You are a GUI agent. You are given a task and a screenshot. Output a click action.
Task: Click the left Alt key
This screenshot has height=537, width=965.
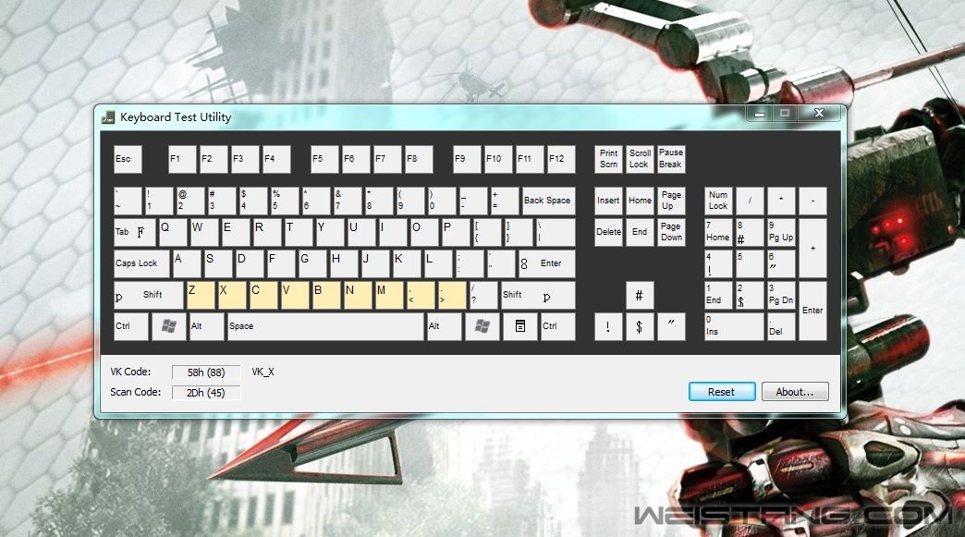tap(206, 326)
